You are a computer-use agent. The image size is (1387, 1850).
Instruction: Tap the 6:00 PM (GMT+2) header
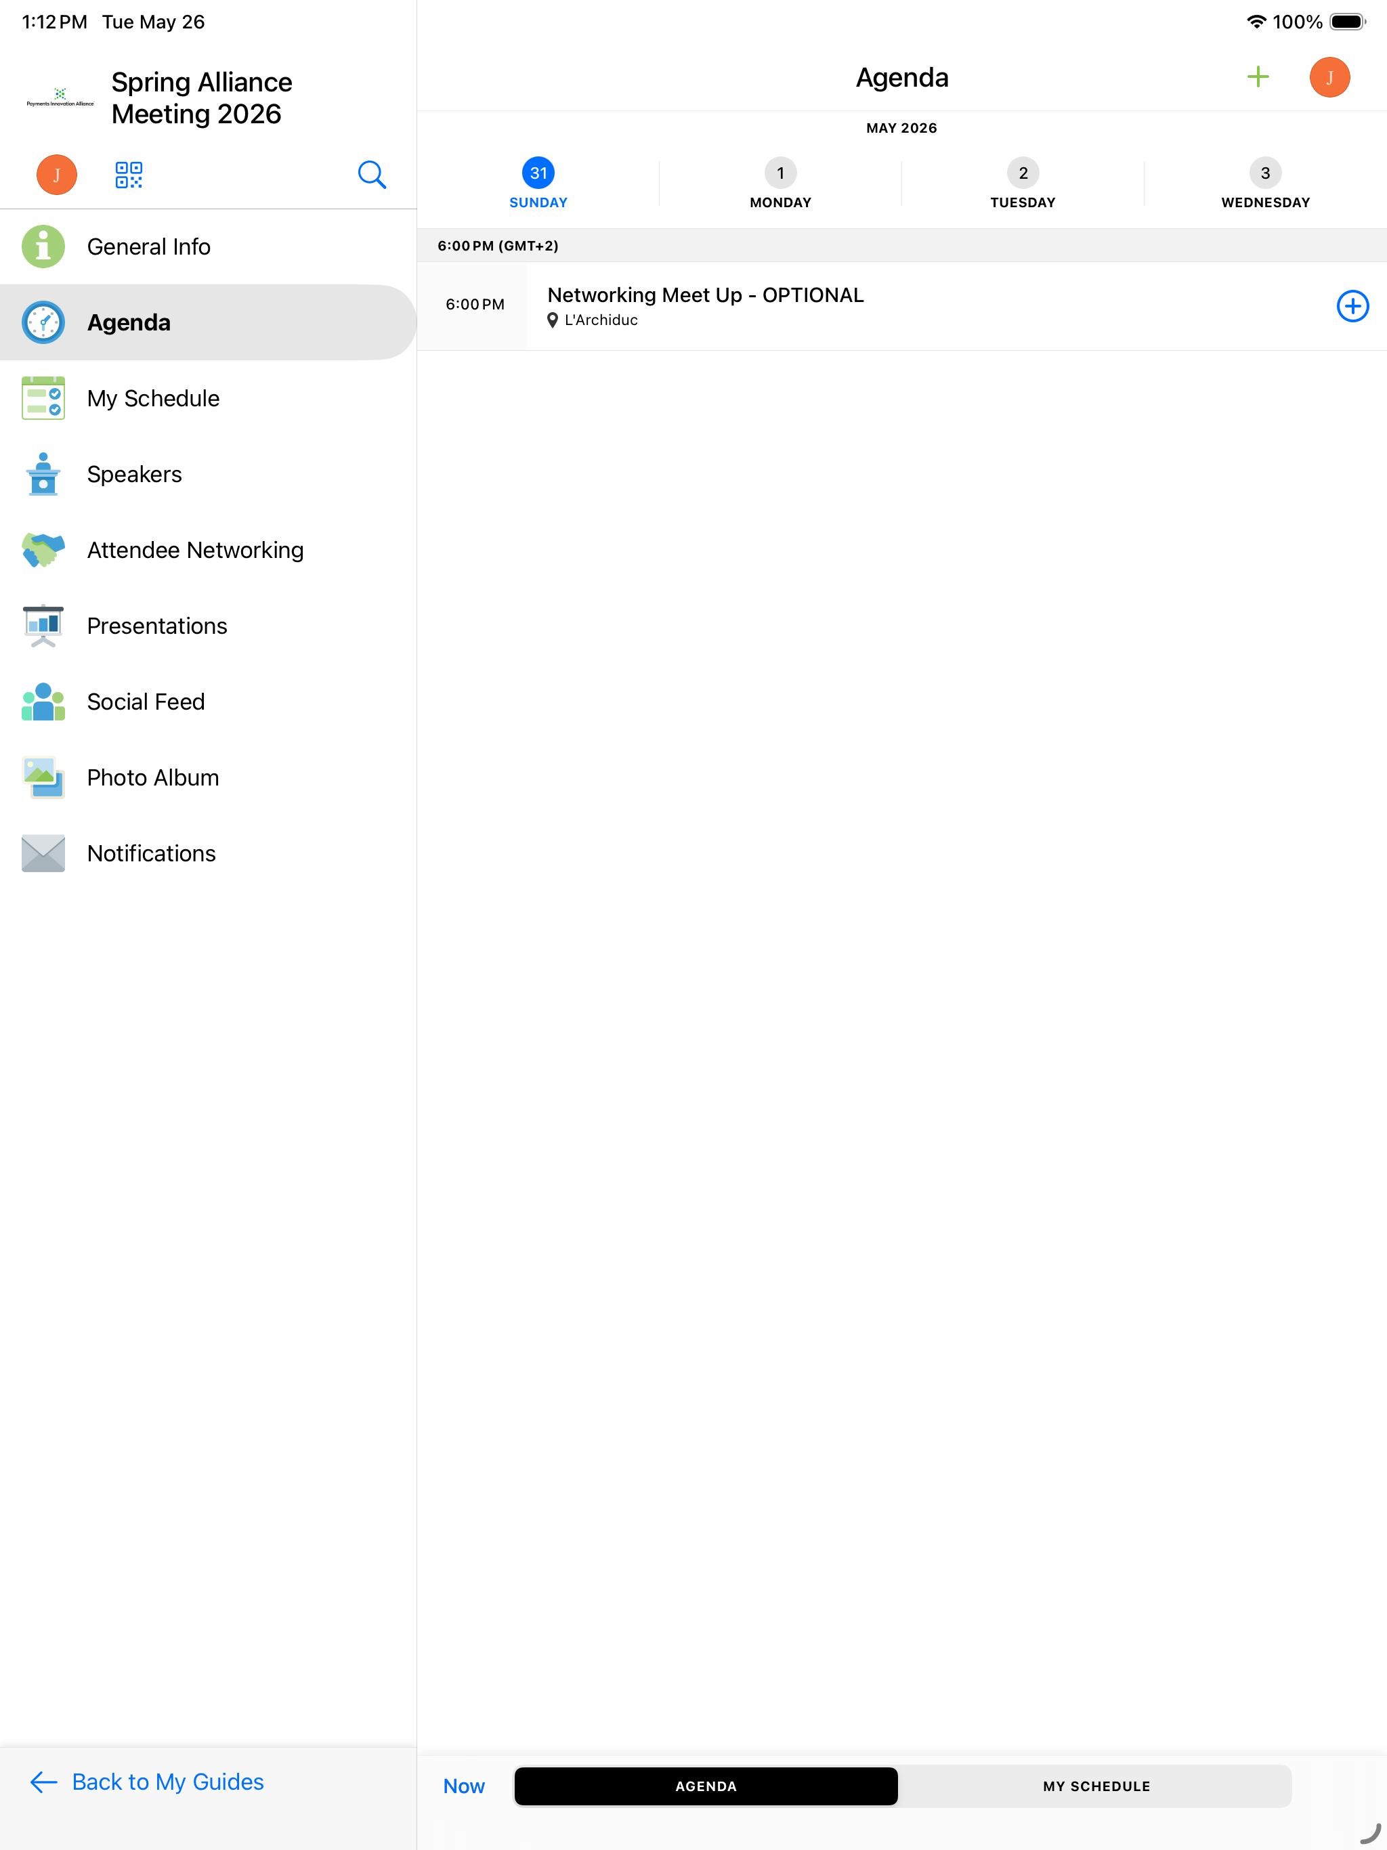pos(498,246)
